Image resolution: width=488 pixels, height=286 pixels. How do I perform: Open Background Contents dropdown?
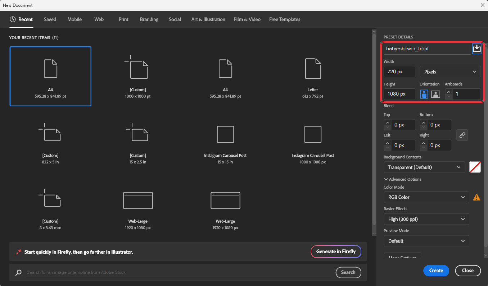(424, 167)
